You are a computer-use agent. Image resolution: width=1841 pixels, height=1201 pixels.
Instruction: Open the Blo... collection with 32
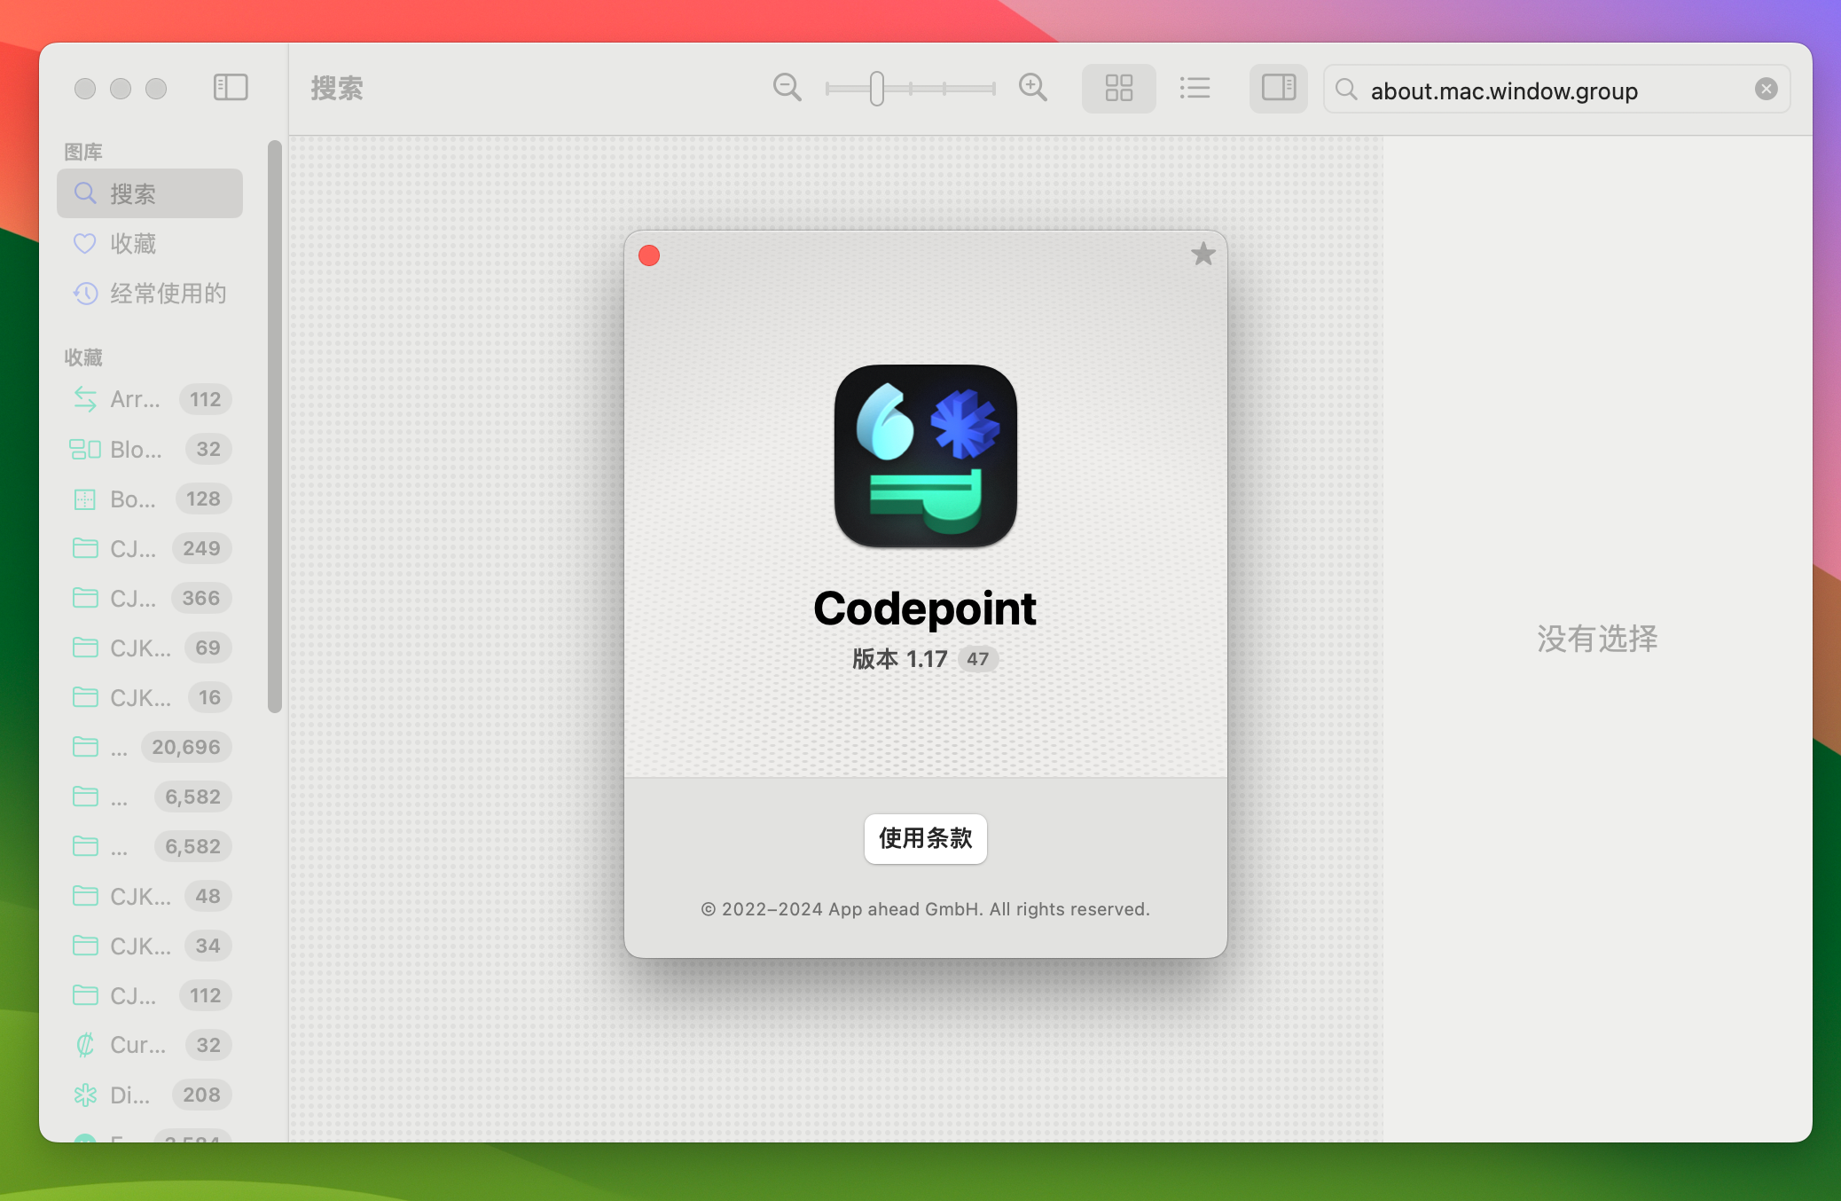150,449
